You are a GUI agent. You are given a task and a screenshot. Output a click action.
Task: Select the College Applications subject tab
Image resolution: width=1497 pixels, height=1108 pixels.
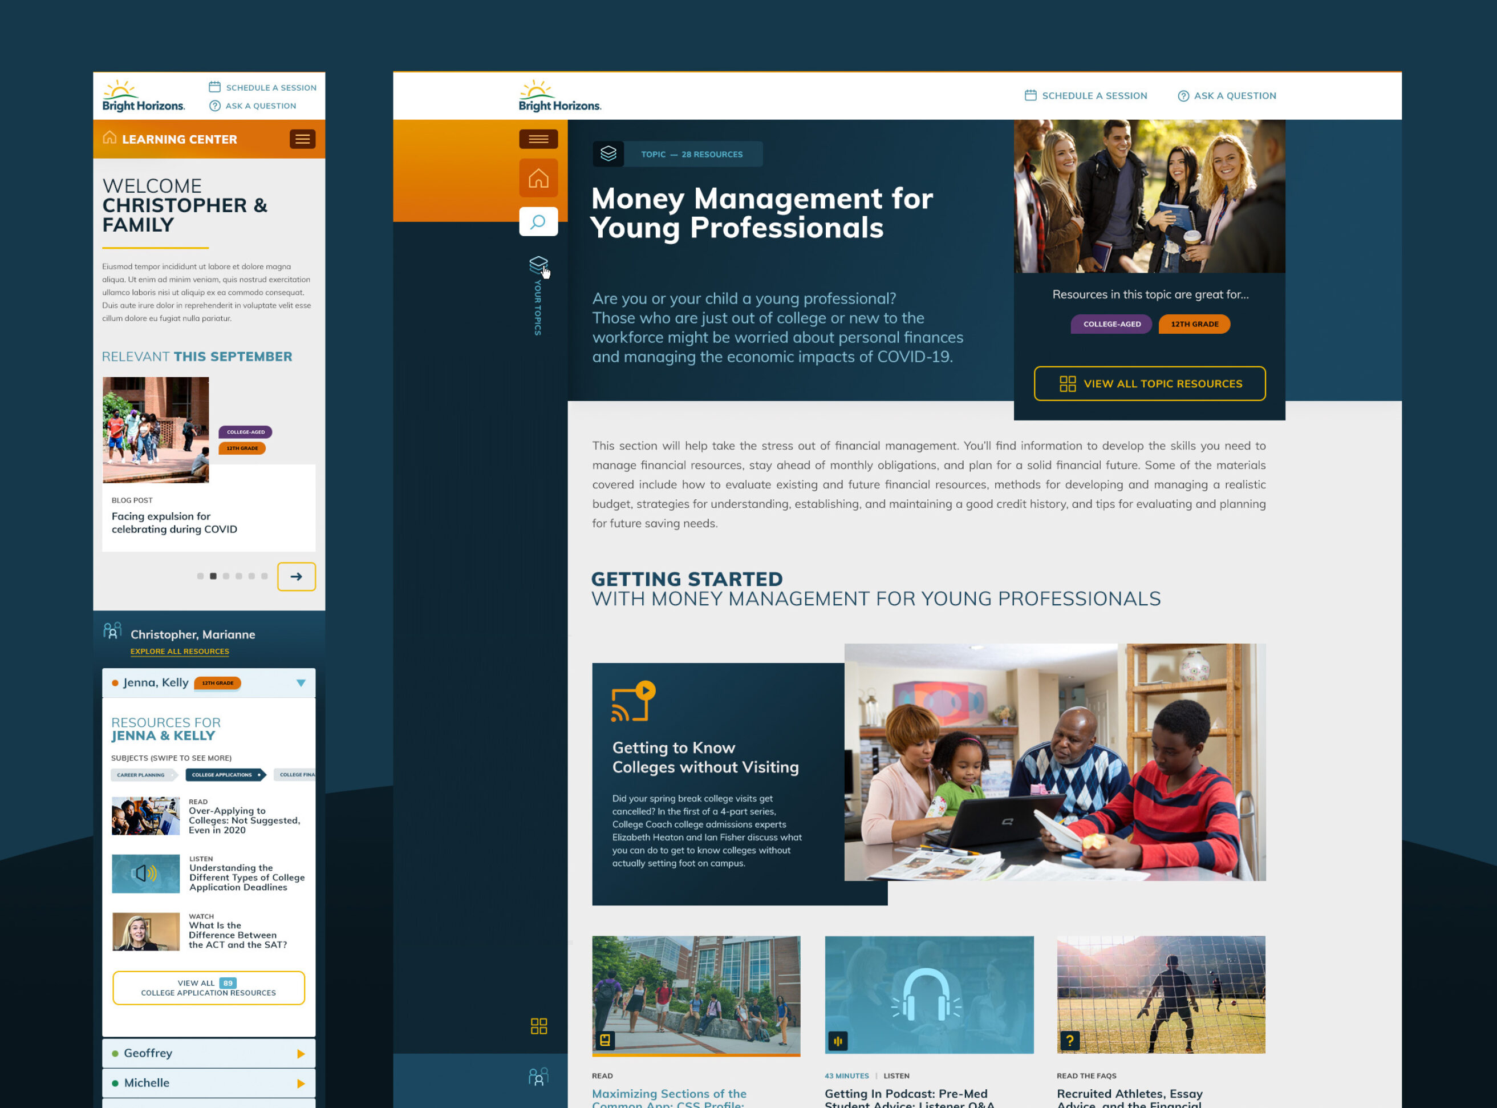(x=225, y=775)
